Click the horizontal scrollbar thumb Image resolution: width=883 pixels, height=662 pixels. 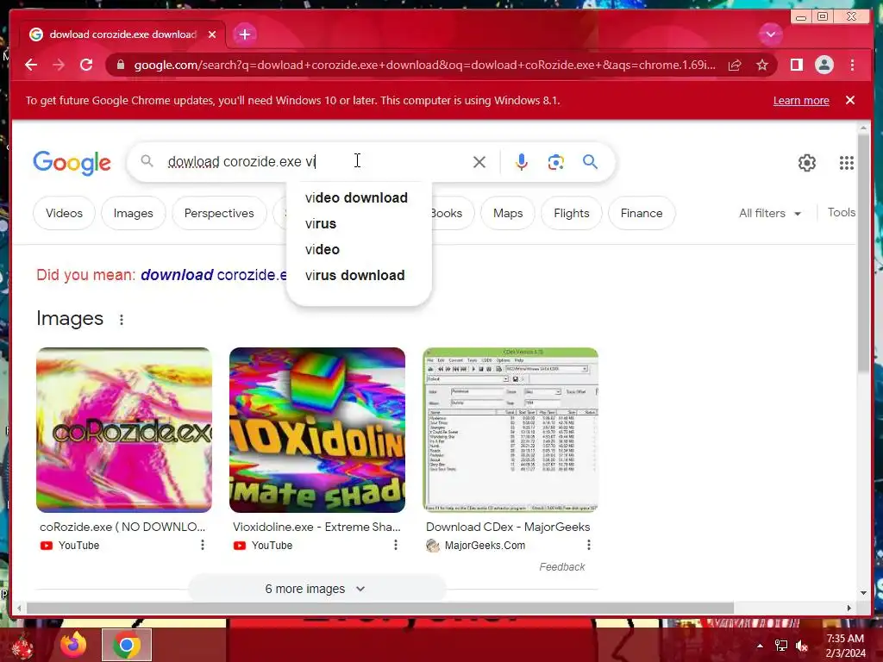pos(380,609)
